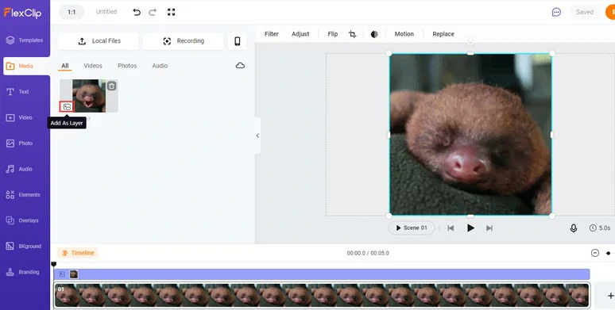The image size is (615, 310).
Task: Play Scene 01
Action: [412, 228]
